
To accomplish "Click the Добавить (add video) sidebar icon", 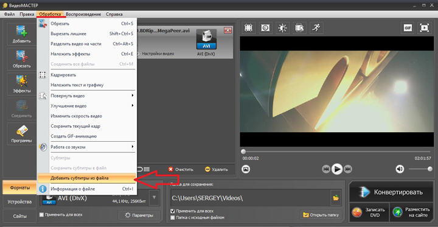I will pyautogui.click(x=21, y=34).
